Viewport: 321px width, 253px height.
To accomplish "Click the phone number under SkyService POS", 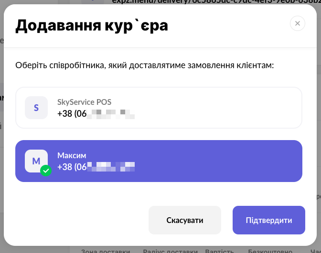I will pos(96,114).
